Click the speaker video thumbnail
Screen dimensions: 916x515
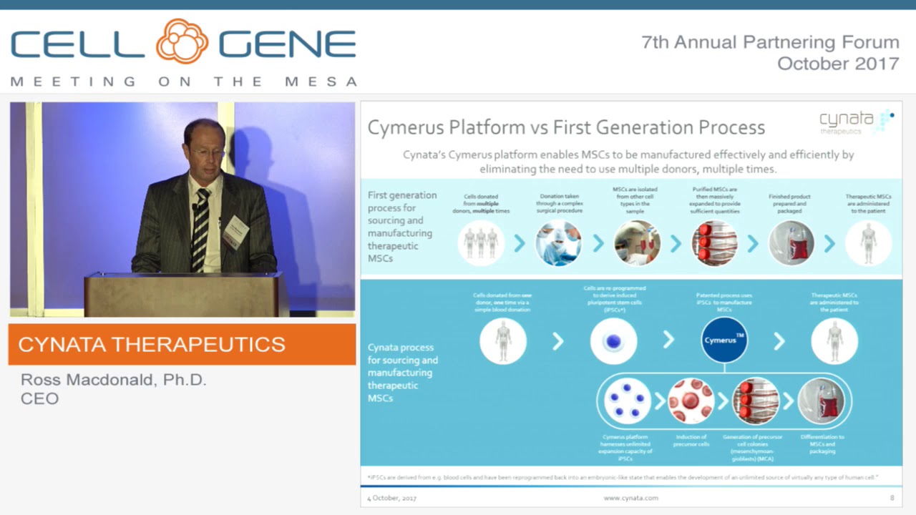[182, 210]
